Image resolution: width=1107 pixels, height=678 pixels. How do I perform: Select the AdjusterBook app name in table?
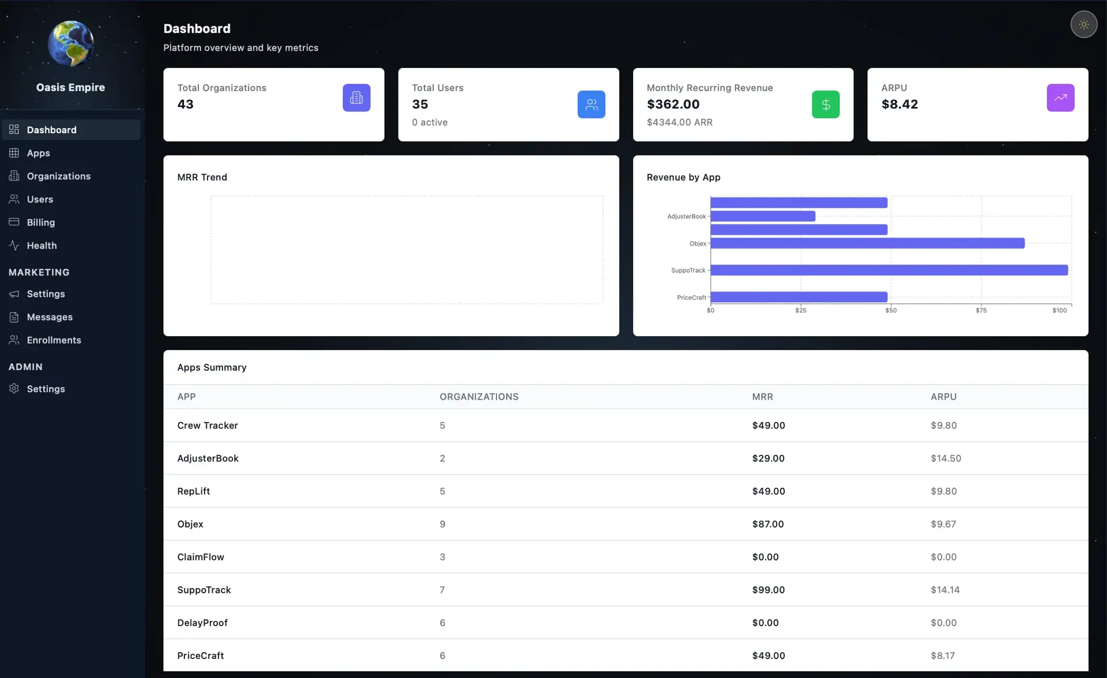[x=208, y=458]
